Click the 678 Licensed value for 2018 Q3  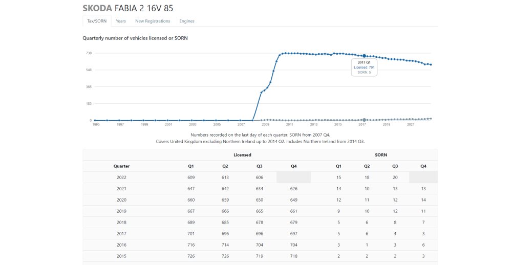tap(260, 223)
